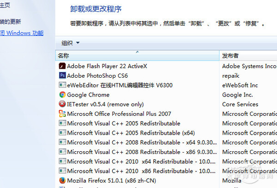Click icon beside Visual C++ 2010 x64 entry

tap(62, 161)
